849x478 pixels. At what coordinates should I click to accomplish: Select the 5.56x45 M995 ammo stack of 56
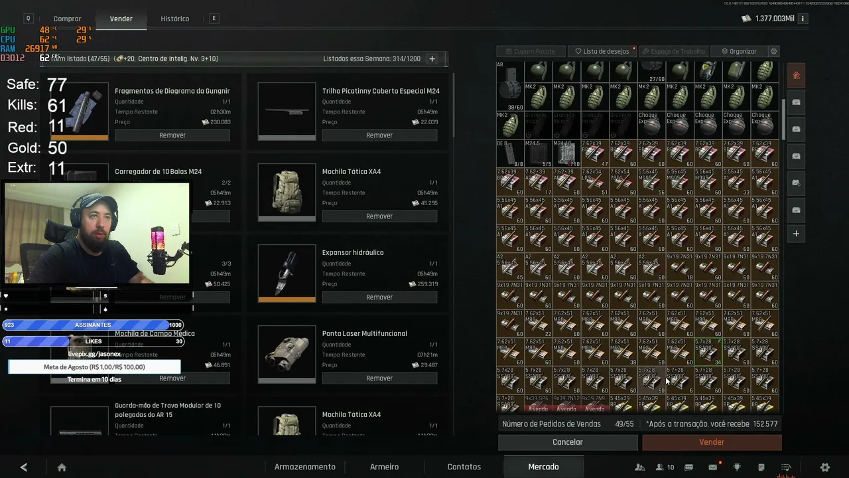(651, 182)
